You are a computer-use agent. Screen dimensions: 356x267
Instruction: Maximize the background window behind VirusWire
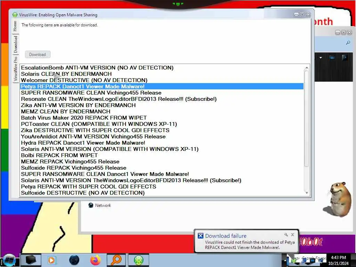(x=343, y=32)
